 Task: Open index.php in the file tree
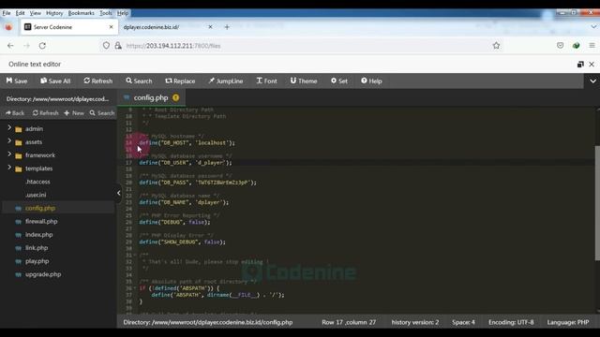pos(39,235)
